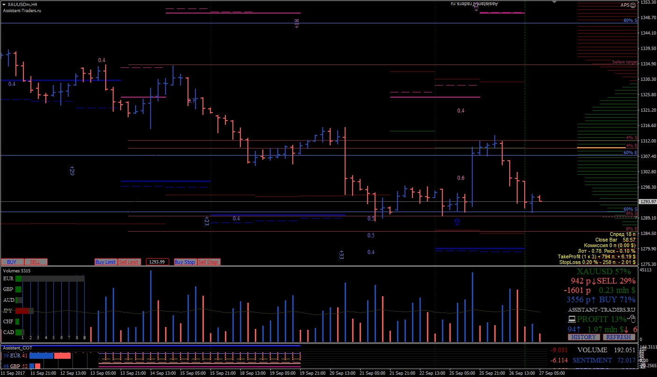The height and width of the screenshot is (377, 657).
Task: Click the Assistant_COT indicator label
Action: coord(18,348)
